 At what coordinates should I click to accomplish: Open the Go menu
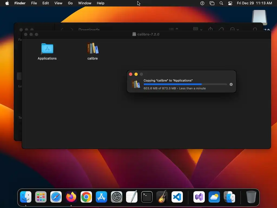[x=70, y=3]
